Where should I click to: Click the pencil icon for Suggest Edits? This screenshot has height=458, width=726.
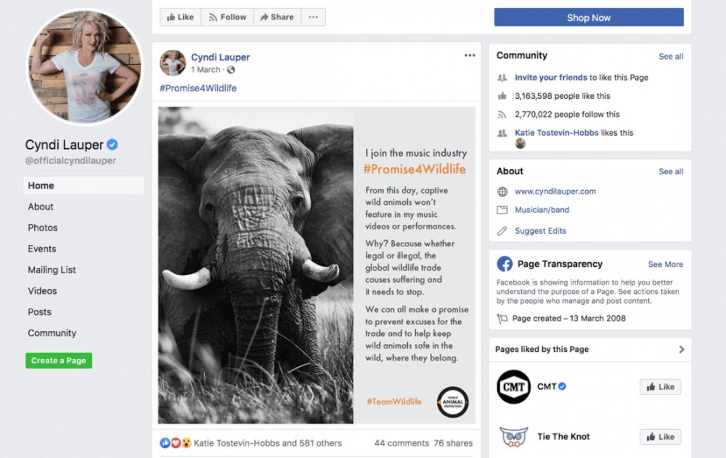[502, 231]
